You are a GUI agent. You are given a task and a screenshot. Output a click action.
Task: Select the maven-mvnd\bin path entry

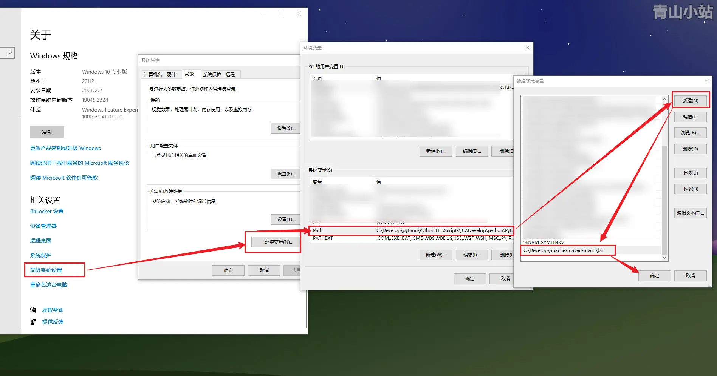pyautogui.click(x=591, y=250)
